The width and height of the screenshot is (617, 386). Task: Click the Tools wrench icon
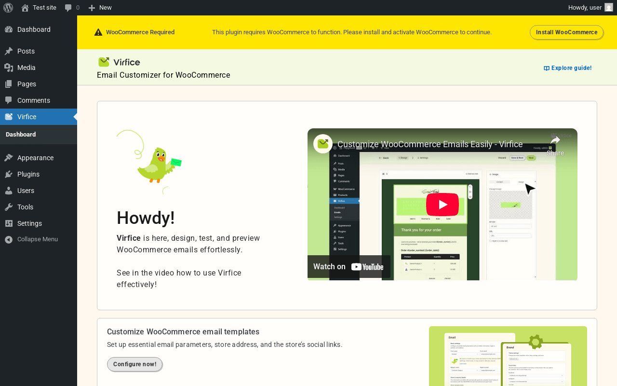tap(9, 207)
